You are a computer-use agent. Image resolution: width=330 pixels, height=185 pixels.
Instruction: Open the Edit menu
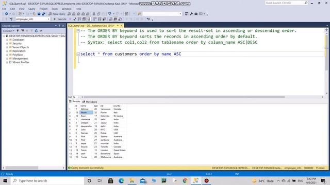pyautogui.click(x=12, y=9)
